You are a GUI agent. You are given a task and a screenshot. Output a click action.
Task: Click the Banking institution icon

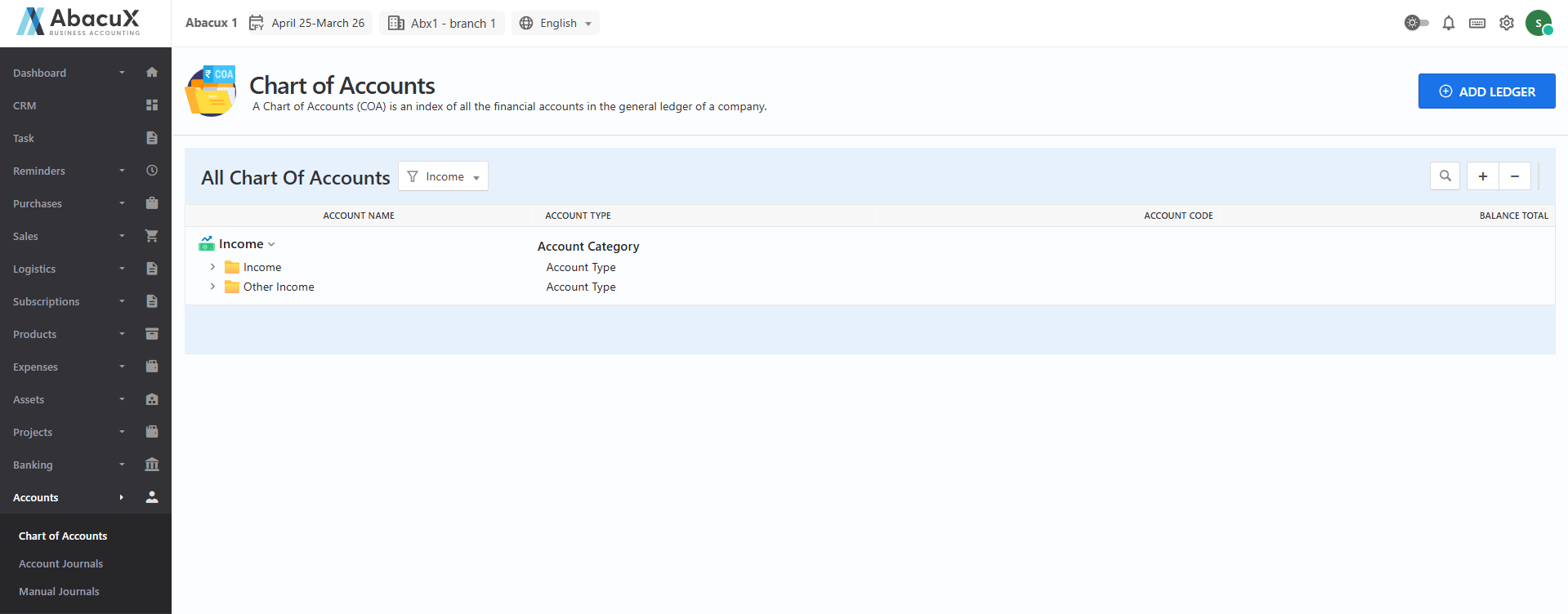[152, 465]
